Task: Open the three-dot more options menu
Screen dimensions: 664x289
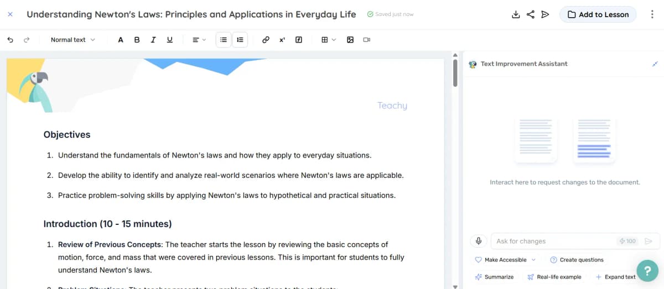Action: coord(652,14)
